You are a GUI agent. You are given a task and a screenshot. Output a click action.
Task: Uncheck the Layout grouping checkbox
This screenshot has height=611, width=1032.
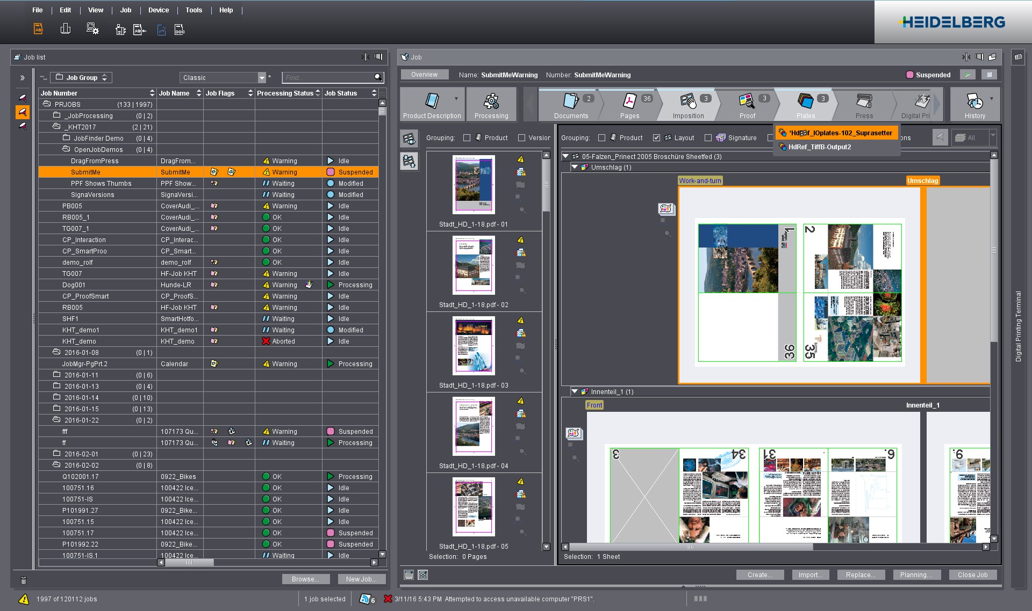[656, 138]
